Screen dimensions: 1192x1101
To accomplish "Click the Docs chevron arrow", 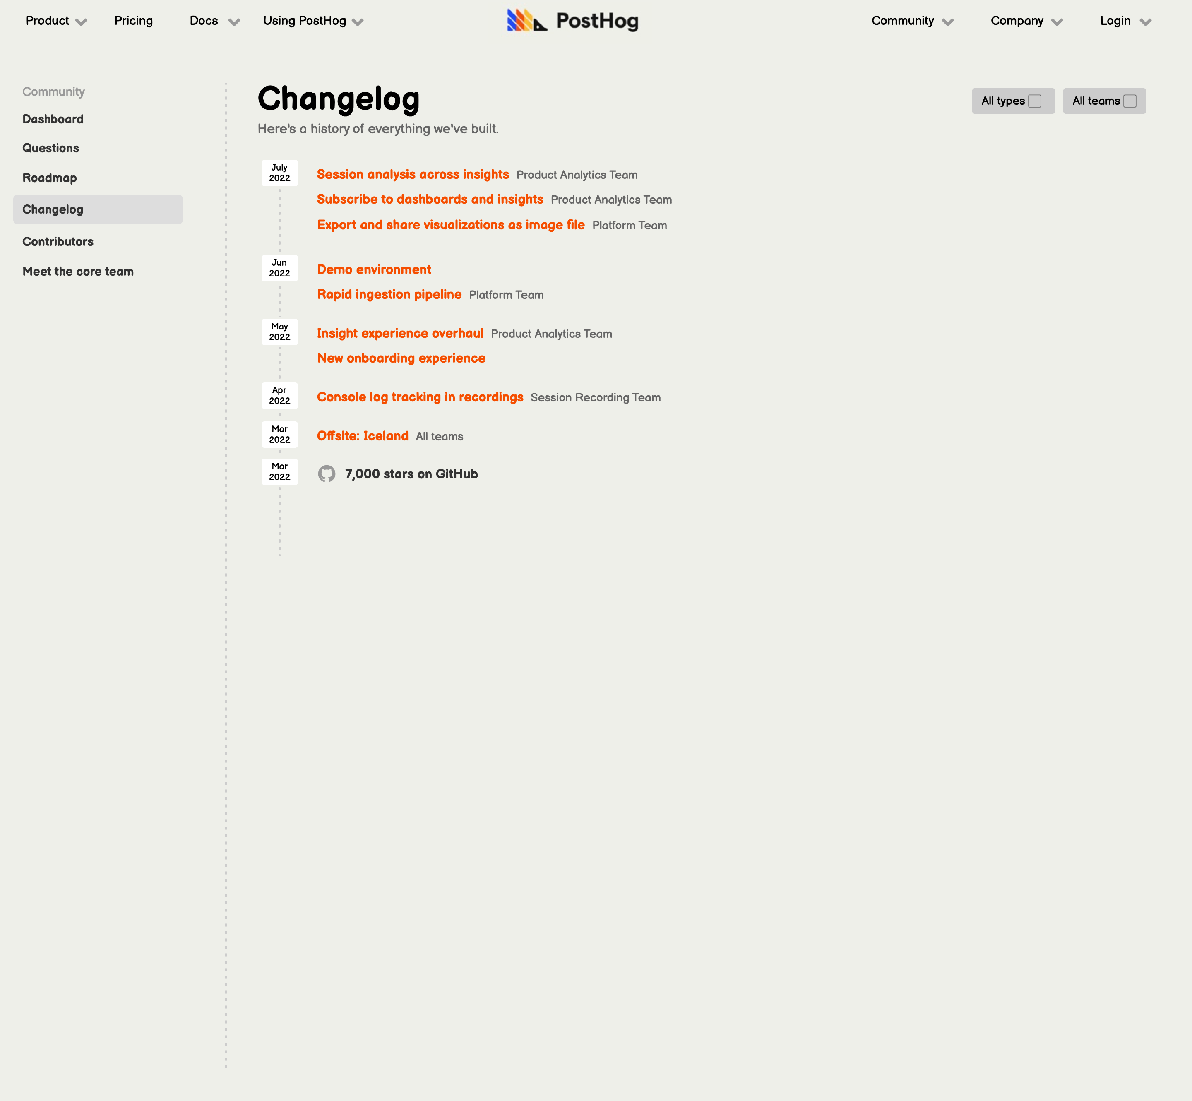I will pyautogui.click(x=234, y=22).
